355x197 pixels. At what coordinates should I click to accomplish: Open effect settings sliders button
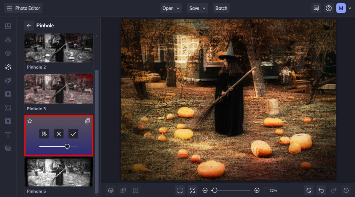pyautogui.click(x=44, y=134)
